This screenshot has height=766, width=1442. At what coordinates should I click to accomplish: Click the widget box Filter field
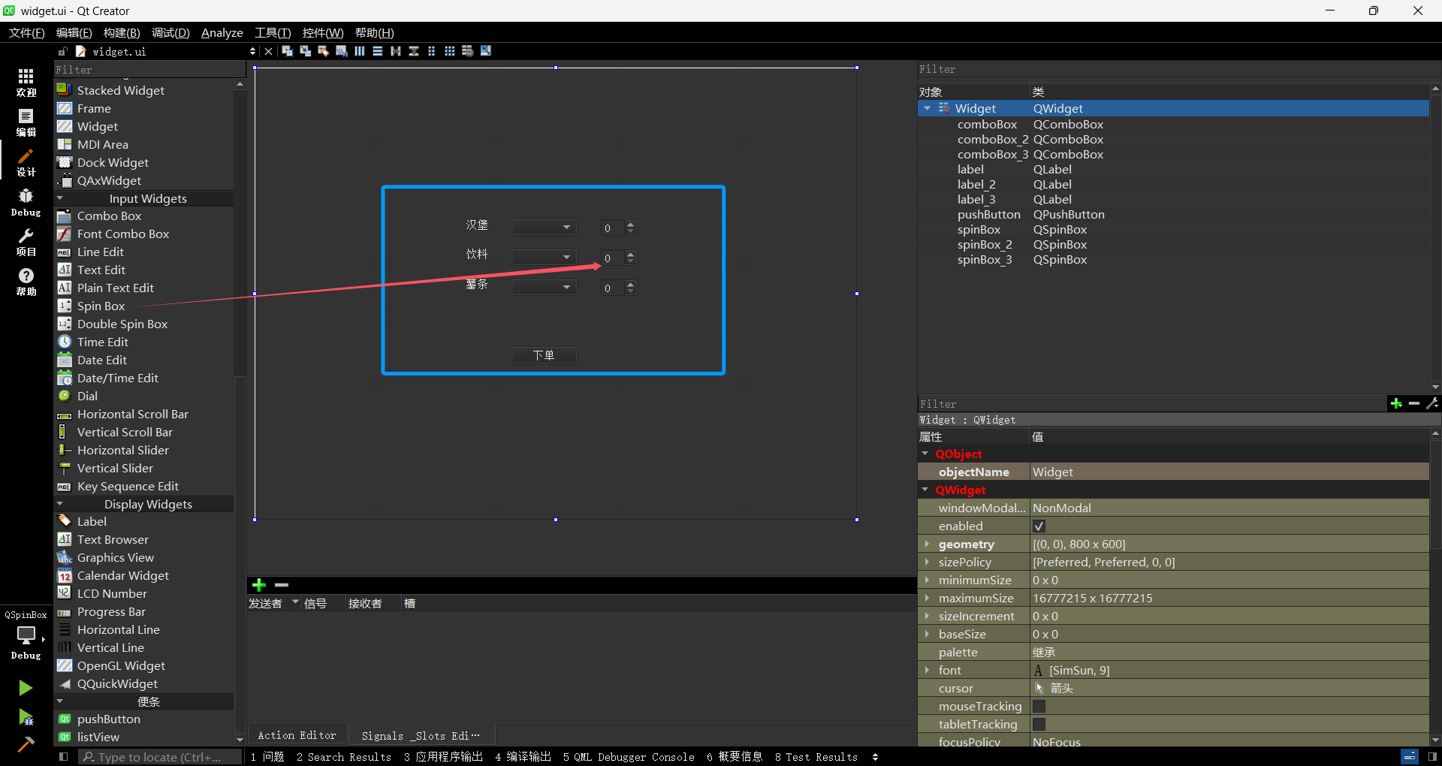point(150,70)
